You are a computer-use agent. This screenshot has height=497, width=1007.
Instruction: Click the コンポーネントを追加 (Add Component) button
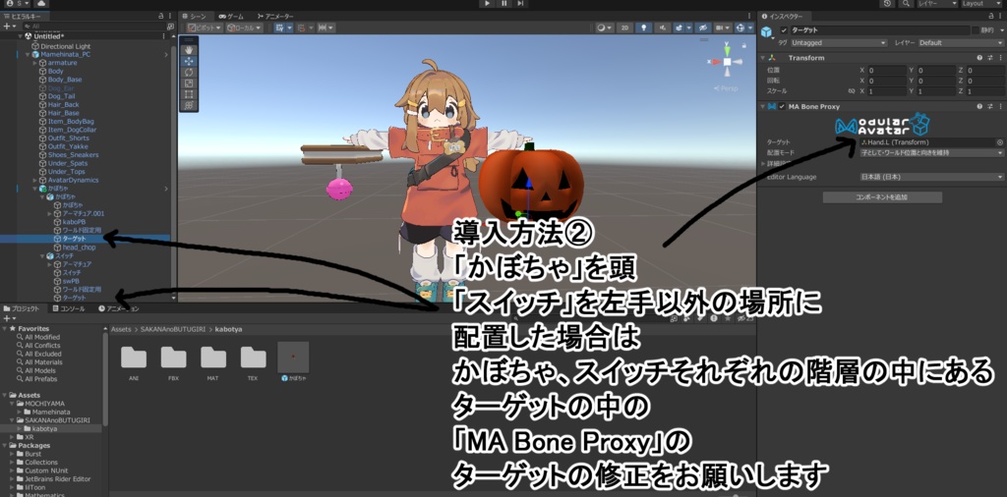pos(882,197)
